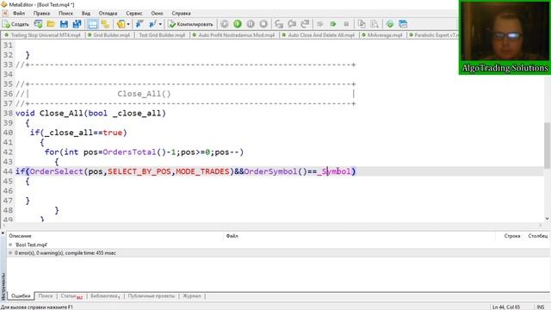Image resolution: width=551 pixels, height=310 pixels.
Task: Open the Окно menu
Action: click(157, 13)
